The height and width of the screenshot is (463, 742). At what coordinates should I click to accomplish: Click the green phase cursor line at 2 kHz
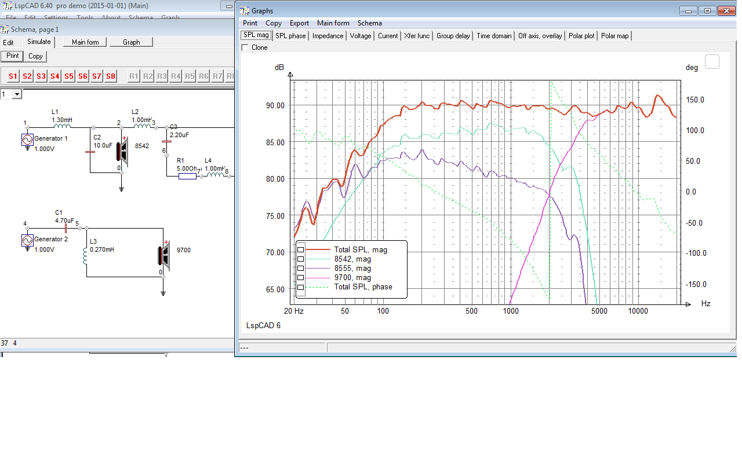coord(550,191)
